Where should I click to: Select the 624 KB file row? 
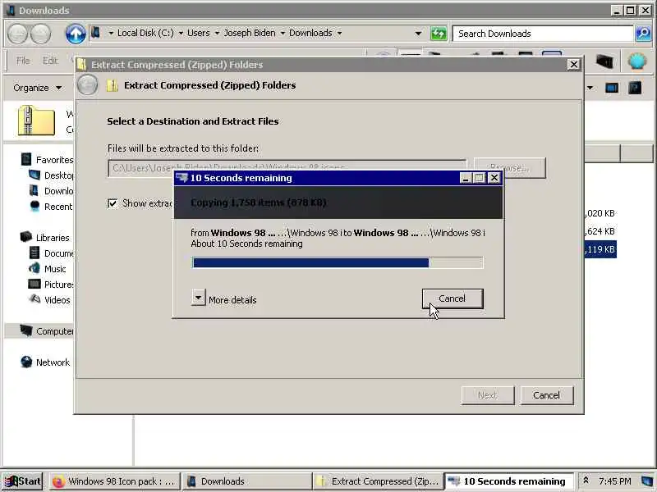(600, 231)
